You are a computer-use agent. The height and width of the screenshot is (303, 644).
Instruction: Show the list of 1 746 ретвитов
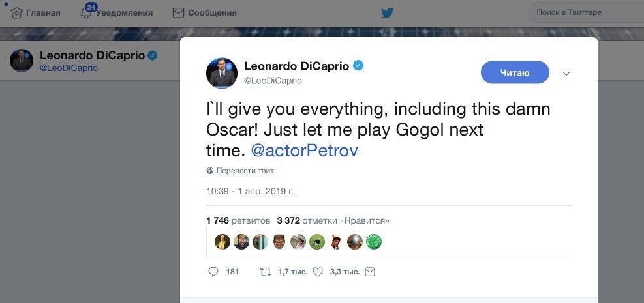click(x=238, y=221)
